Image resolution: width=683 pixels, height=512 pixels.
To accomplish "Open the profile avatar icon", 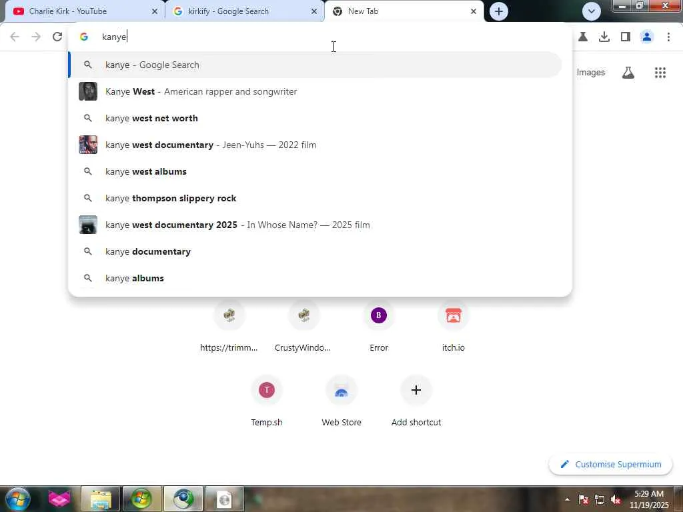I will (x=647, y=37).
